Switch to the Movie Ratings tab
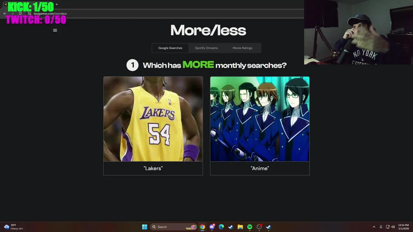The width and height of the screenshot is (413, 232). [x=243, y=48]
